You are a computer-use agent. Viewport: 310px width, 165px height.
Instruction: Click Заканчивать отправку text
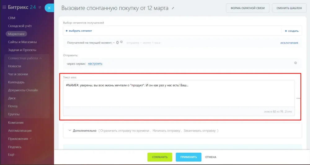click(199, 131)
